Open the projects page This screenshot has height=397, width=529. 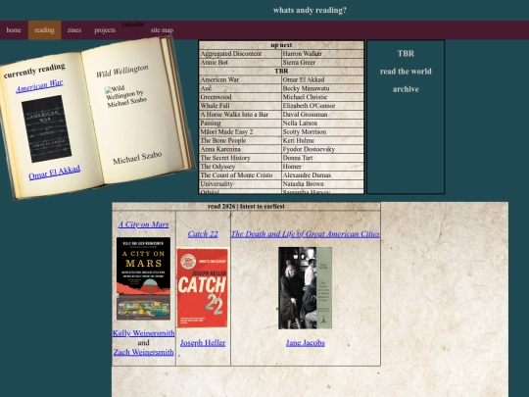[105, 30]
